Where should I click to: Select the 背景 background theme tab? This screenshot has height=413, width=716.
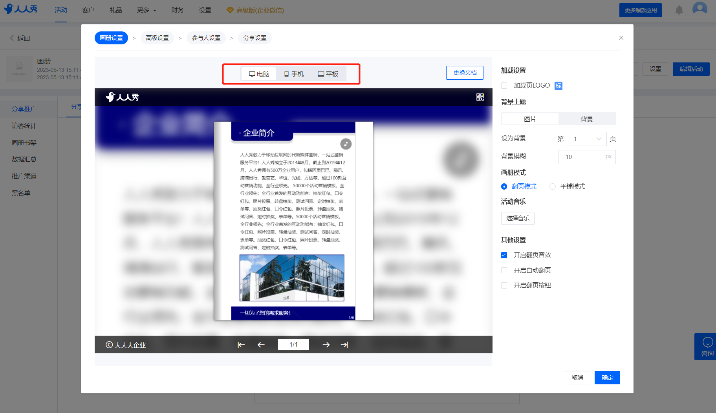587,119
